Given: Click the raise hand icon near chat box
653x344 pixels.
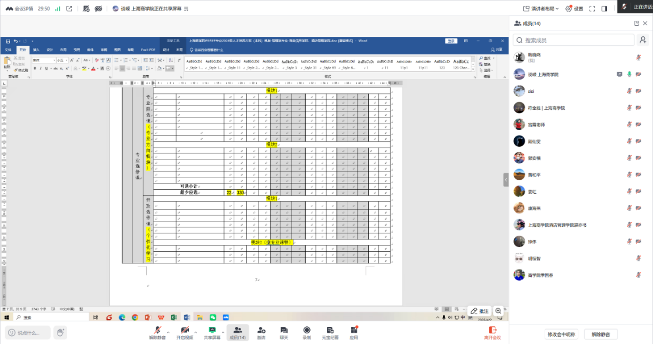Looking at the screenshot, I should (x=60, y=333).
